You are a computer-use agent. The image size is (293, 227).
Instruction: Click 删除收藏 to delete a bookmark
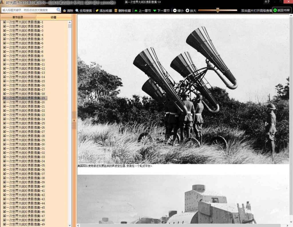[x=122, y=11]
